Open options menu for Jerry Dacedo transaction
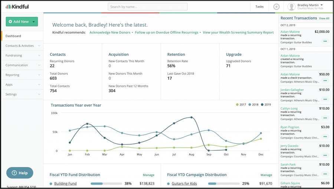This screenshot has width=334, height=189. point(325,155)
